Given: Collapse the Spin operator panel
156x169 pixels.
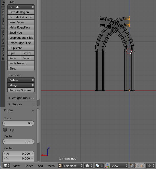Looking at the screenshot, I should (x=5, y=110).
